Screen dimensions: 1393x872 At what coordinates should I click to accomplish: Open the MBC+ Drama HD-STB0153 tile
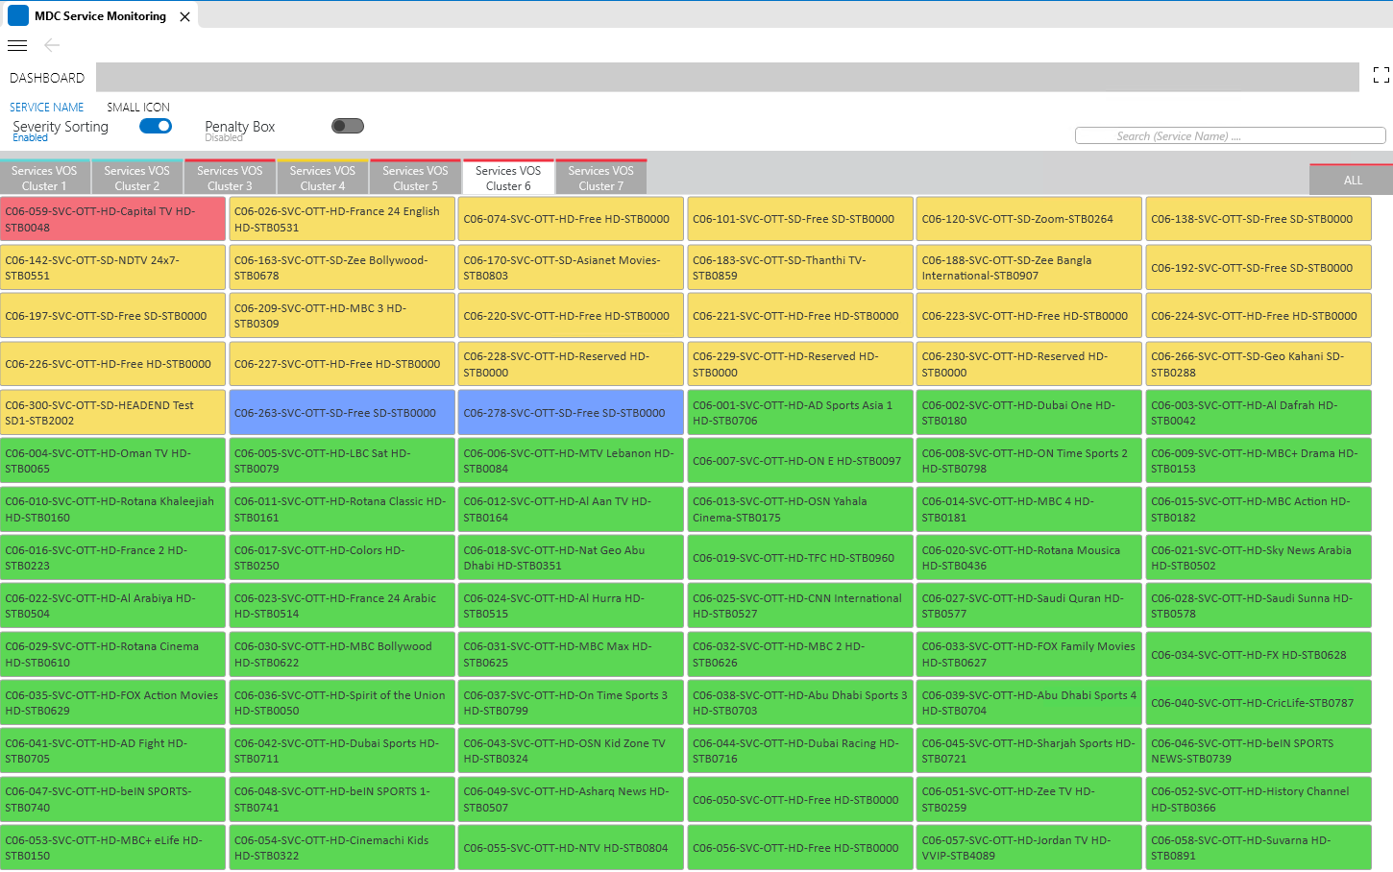(x=1259, y=461)
